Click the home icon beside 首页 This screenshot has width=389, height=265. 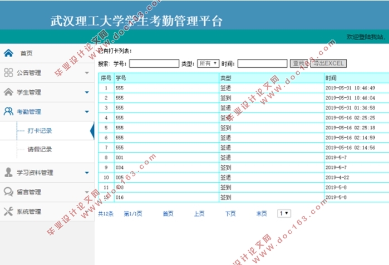point(8,53)
